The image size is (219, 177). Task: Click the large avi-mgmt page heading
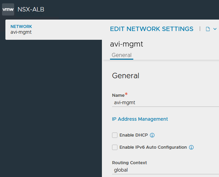(127, 44)
